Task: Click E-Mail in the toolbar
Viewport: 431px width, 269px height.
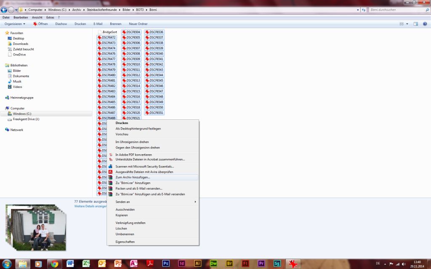Action: 98,24
